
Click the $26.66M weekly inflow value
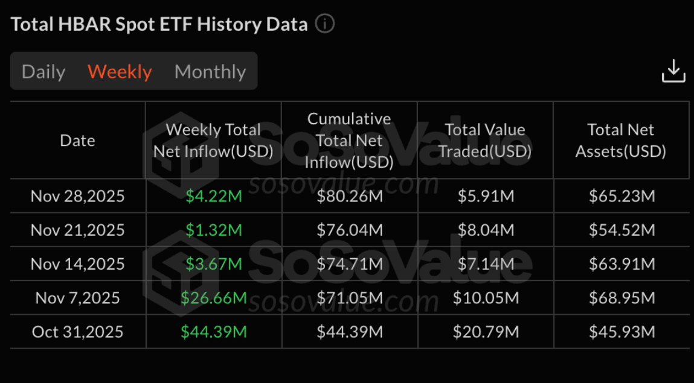tap(214, 297)
